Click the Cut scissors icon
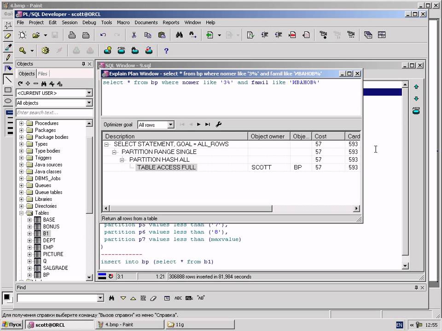Viewport: 442px width, 331px height. [134, 35]
